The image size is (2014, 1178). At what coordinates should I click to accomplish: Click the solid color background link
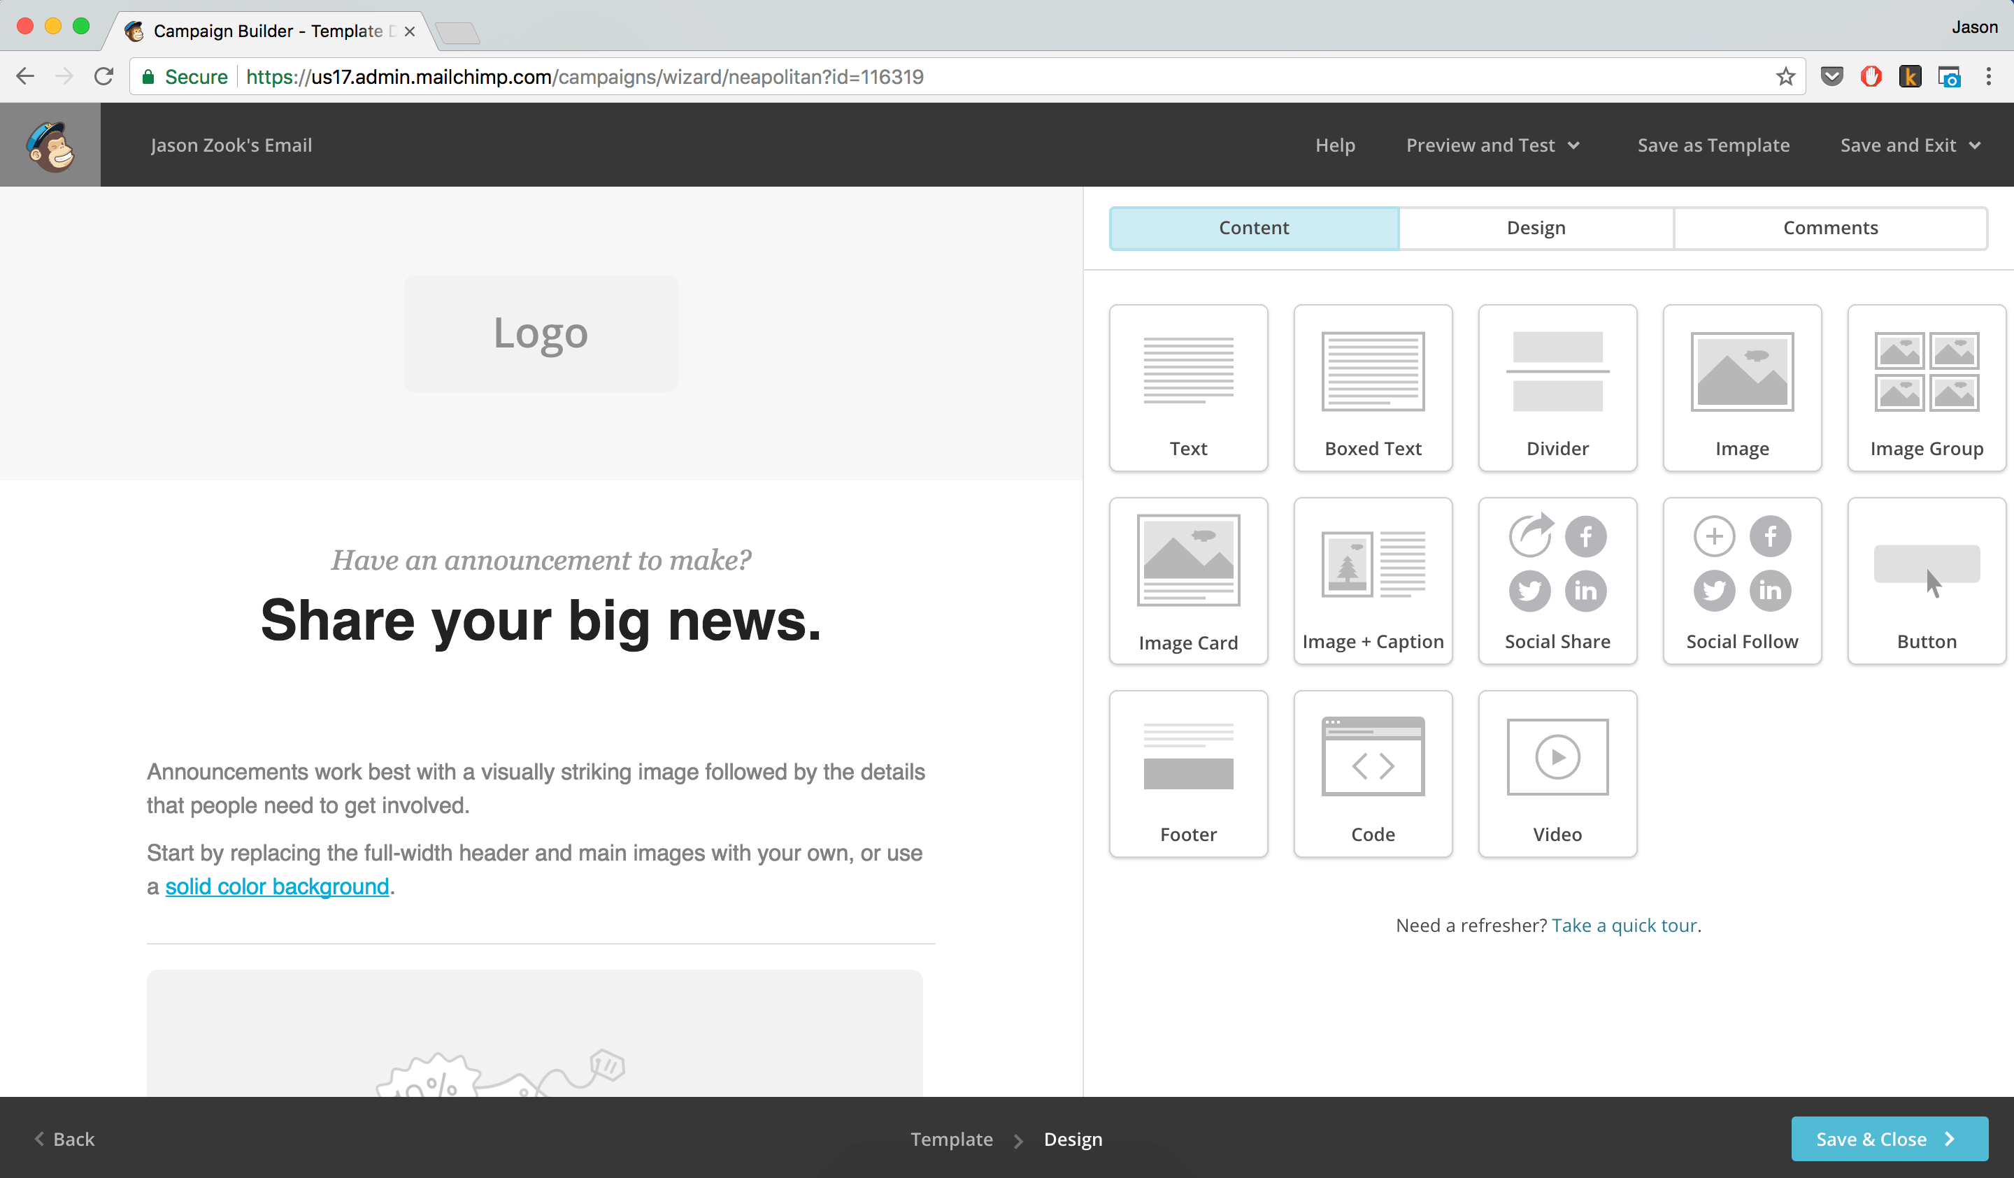276,886
